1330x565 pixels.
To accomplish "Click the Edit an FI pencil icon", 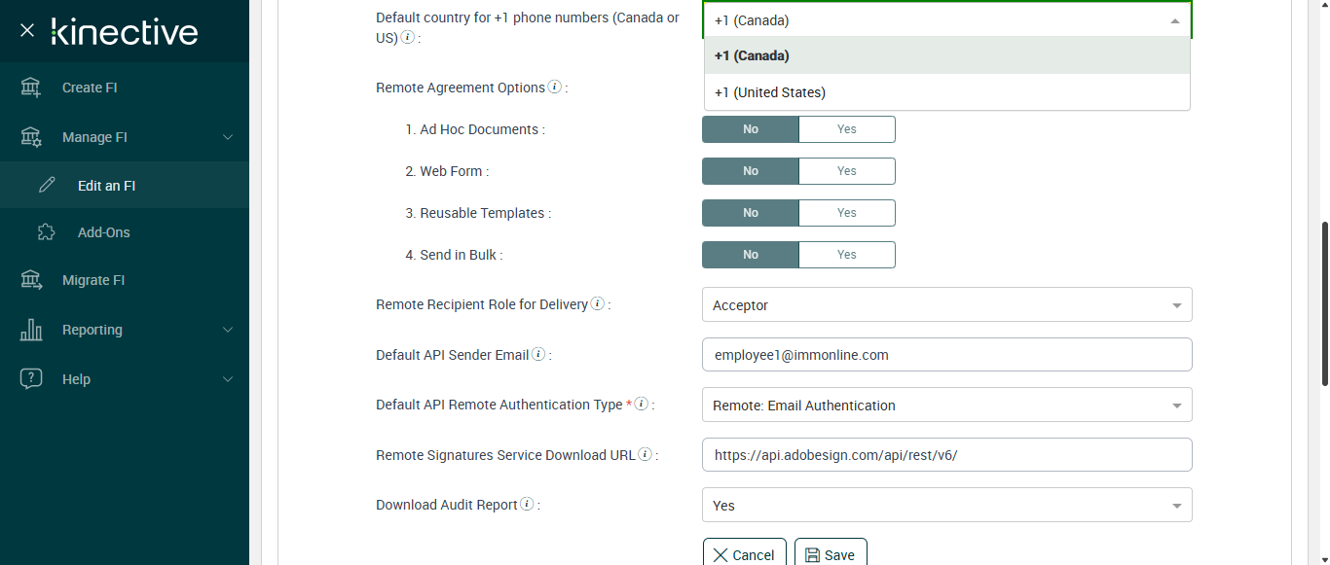I will (47, 186).
